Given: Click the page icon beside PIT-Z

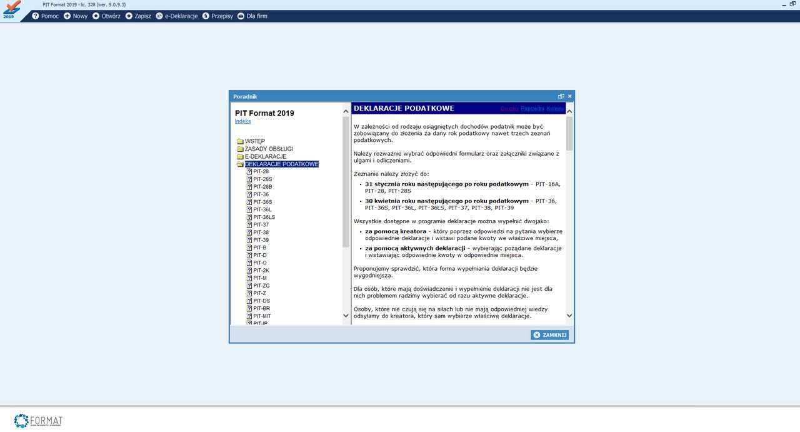Looking at the screenshot, I should pyautogui.click(x=249, y=293).
